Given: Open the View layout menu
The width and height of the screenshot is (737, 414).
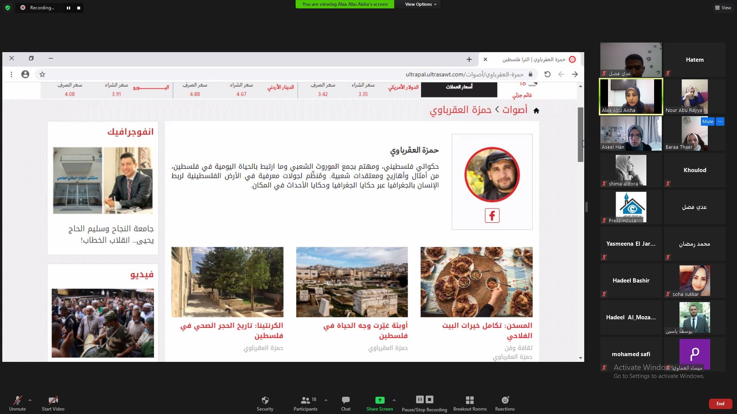Looking at the screenshot, I should point(723,8).
